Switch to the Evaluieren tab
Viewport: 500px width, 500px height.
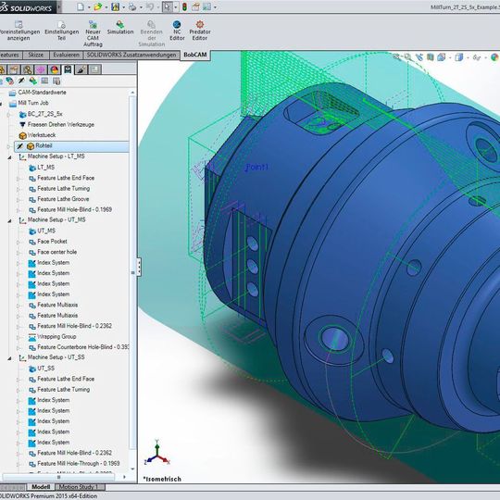(x=66, y=55)
